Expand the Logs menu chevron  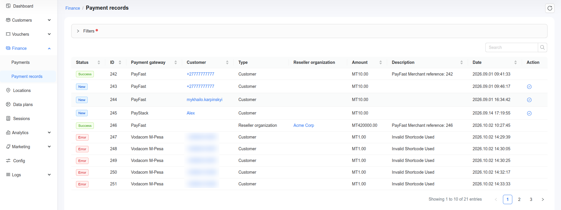click(49, 175)
